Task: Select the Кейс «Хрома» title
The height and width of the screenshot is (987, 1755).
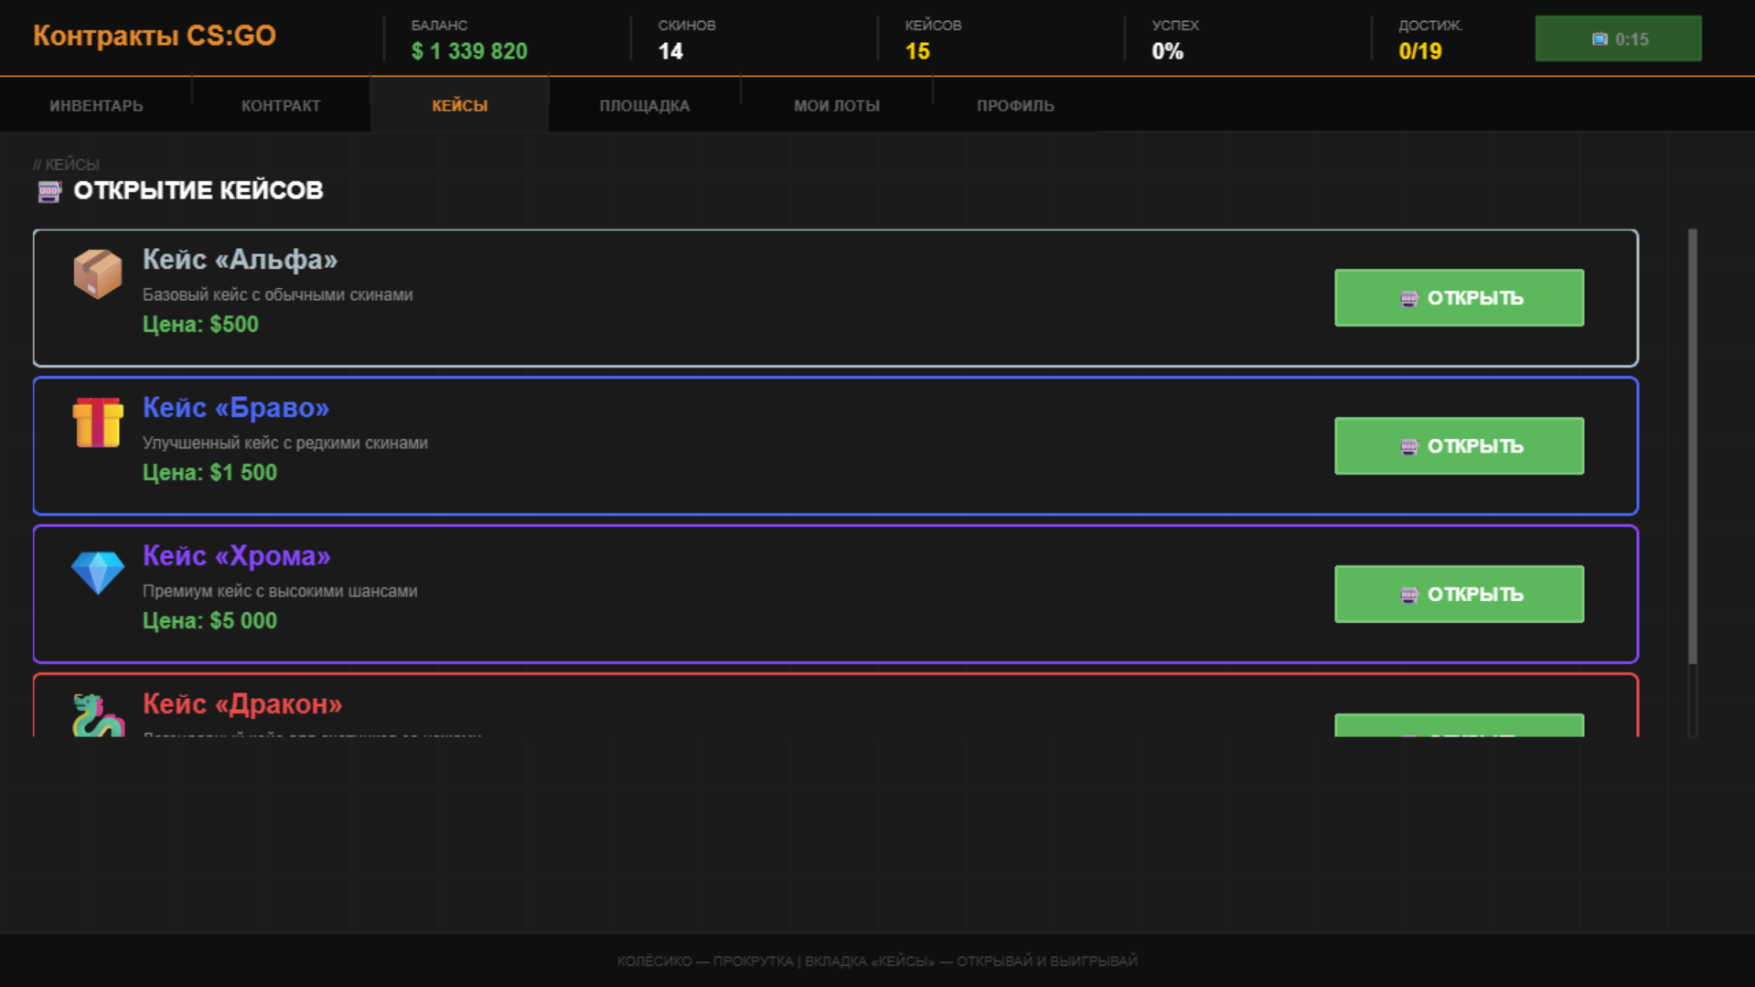Action: 237,556
